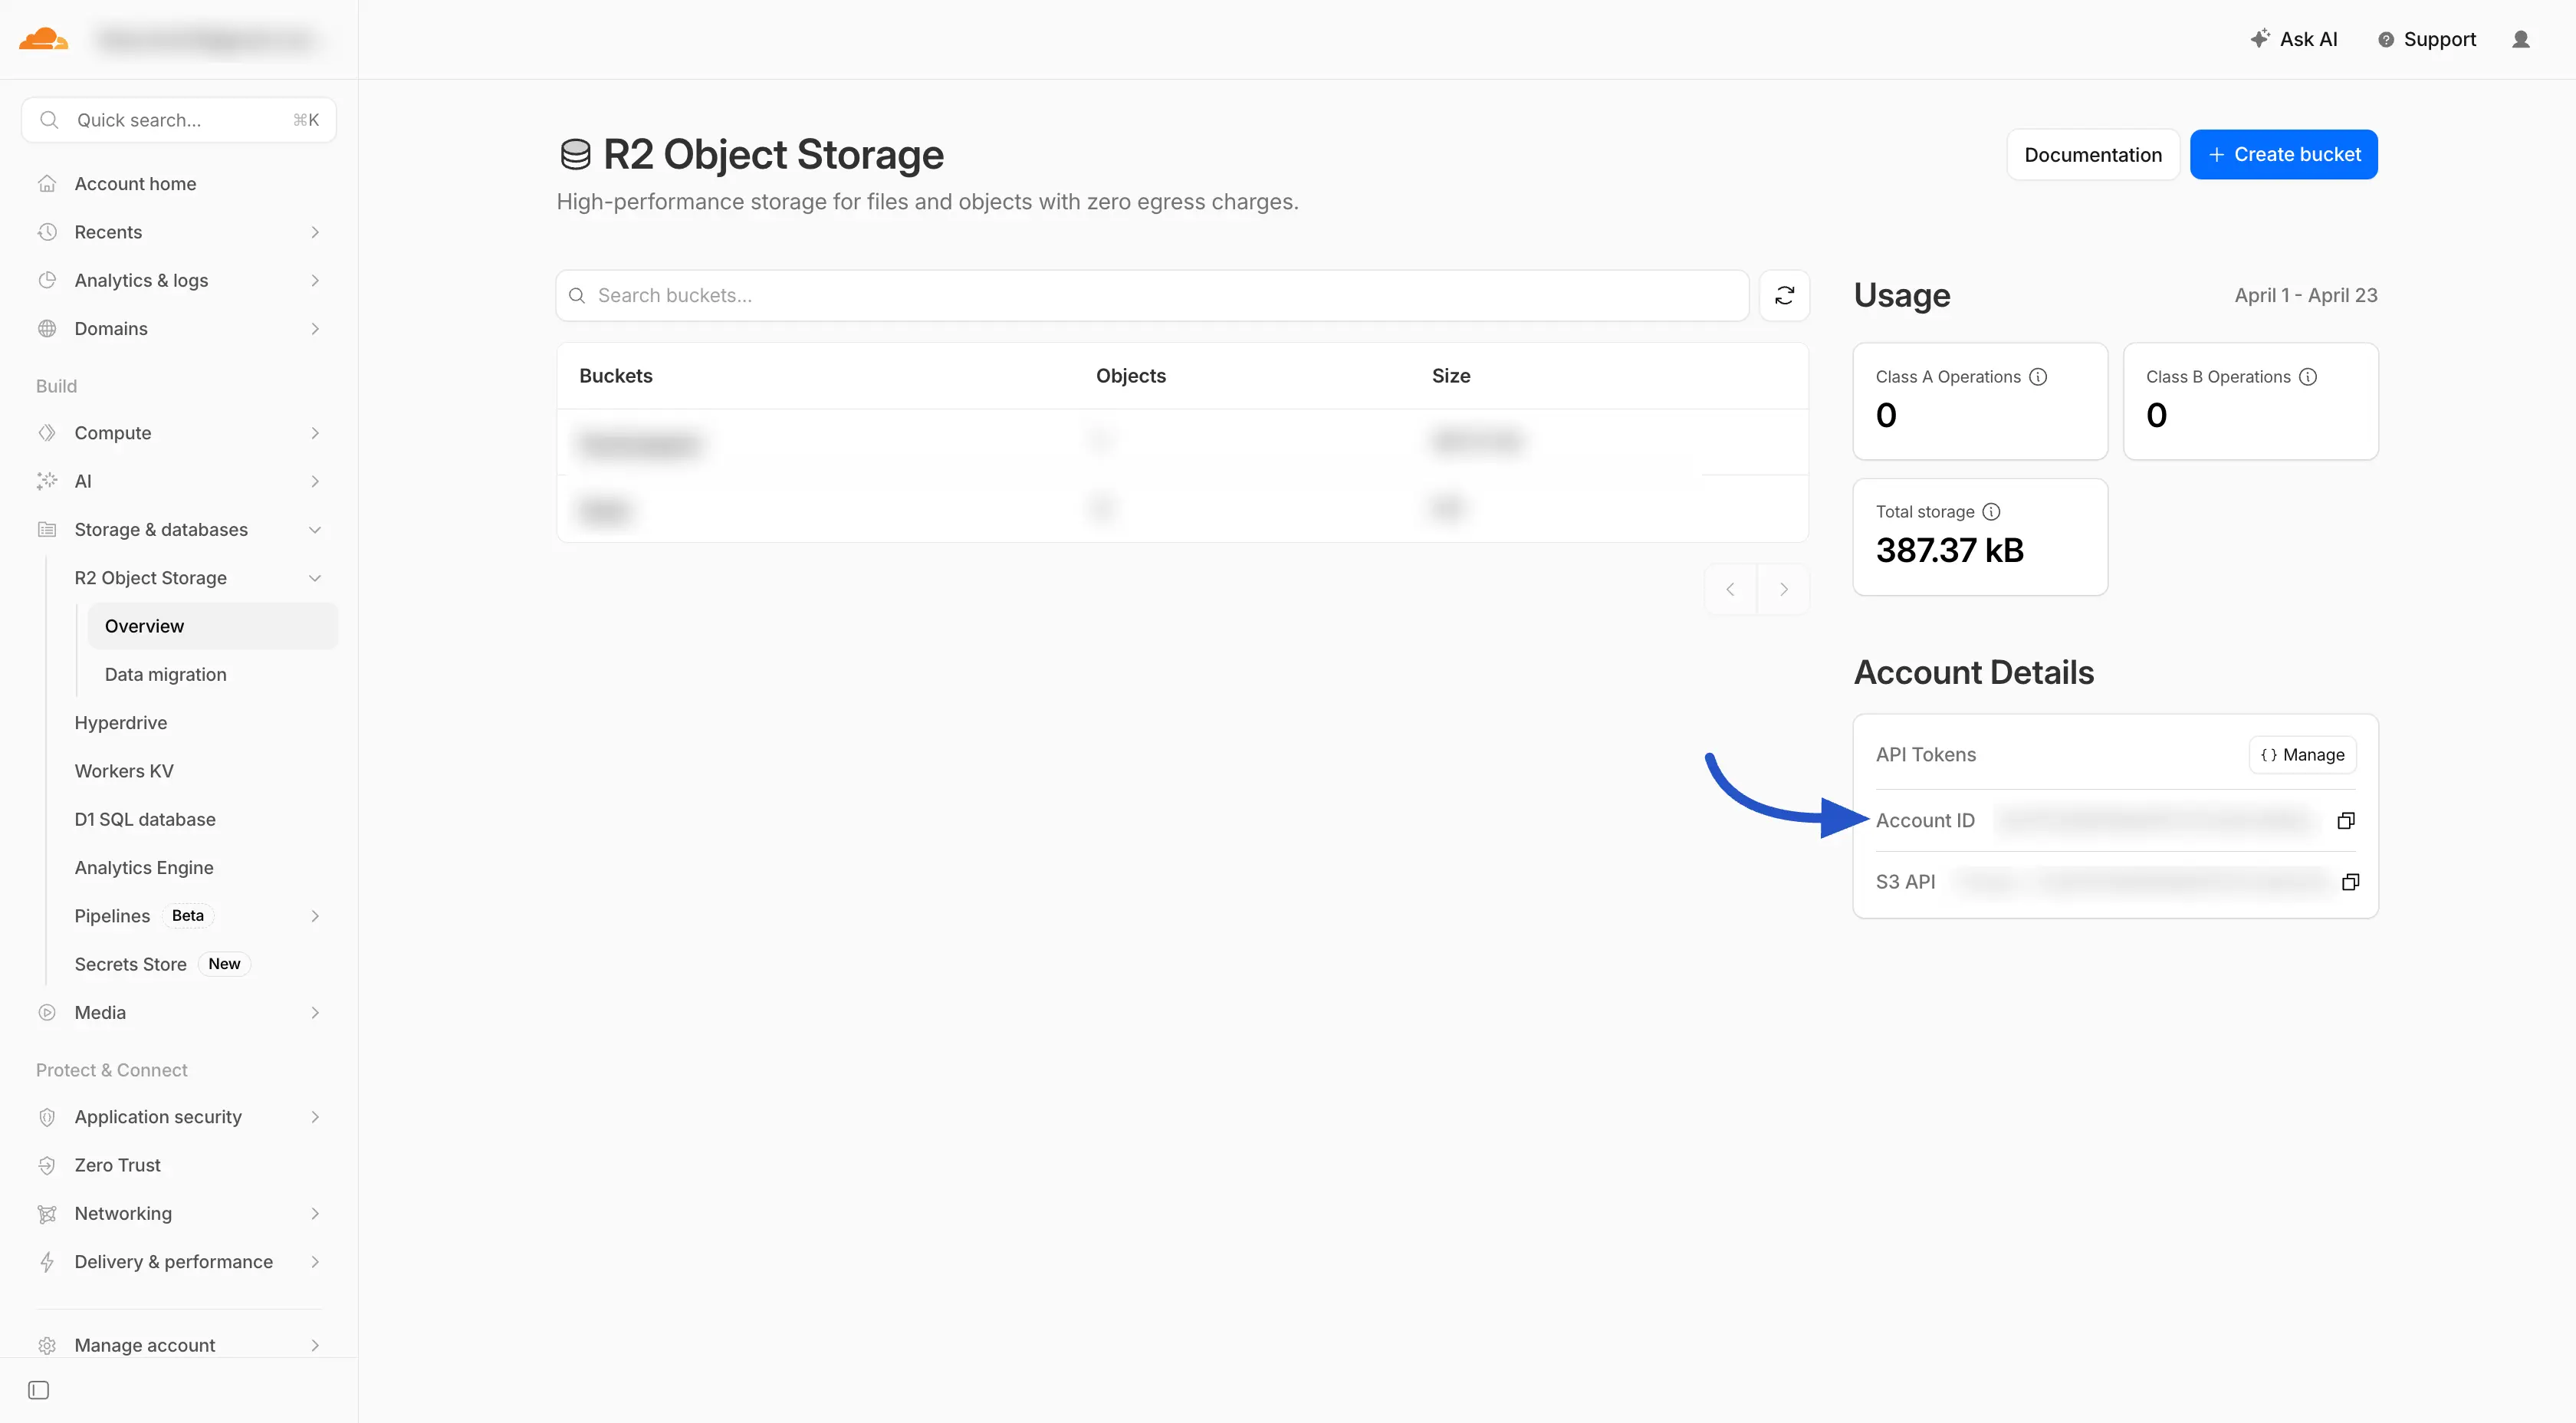Copy the Account ID
Screen dimensions: 2576x1423
[x=2347, y=820]
